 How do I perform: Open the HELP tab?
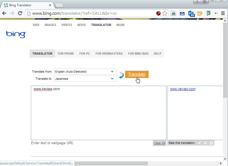(x=157, y=54)
